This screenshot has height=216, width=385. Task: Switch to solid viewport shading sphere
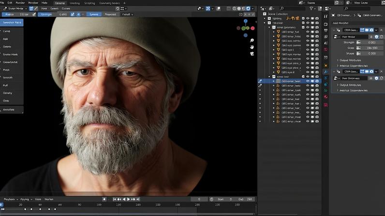pos(239,9)
